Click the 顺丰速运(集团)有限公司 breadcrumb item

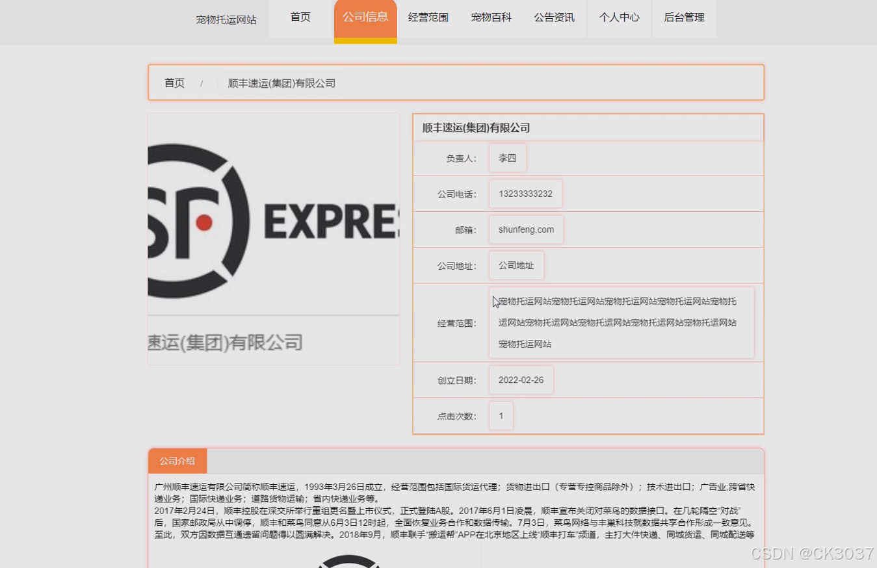point(281,83)
